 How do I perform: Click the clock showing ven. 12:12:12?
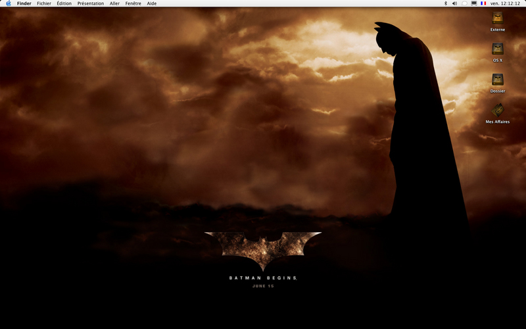pyautogui.click(x=505, y=3)
